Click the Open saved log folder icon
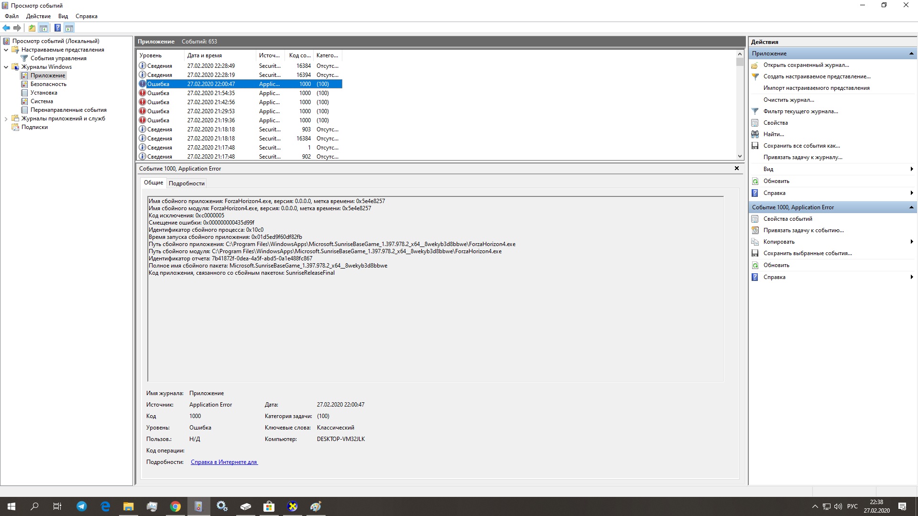Screen dimensions: 918x516 tap(755, 65)
